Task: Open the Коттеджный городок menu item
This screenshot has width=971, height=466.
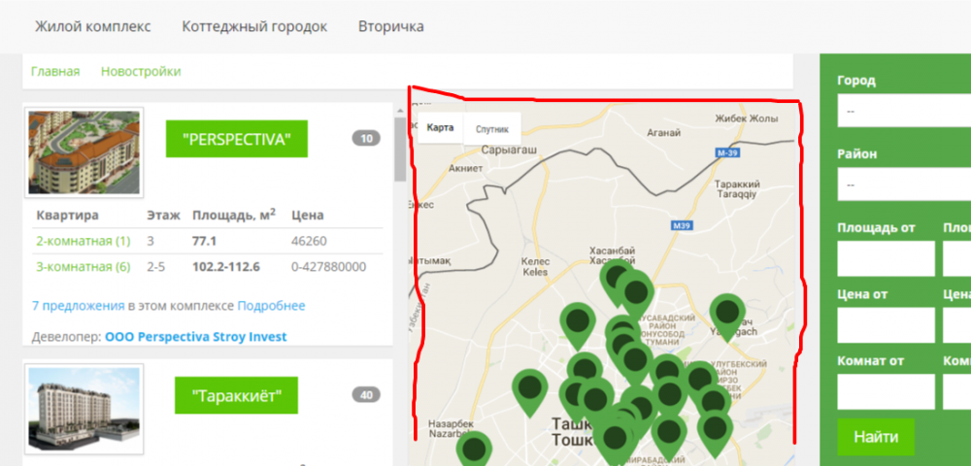Action: 254,27
